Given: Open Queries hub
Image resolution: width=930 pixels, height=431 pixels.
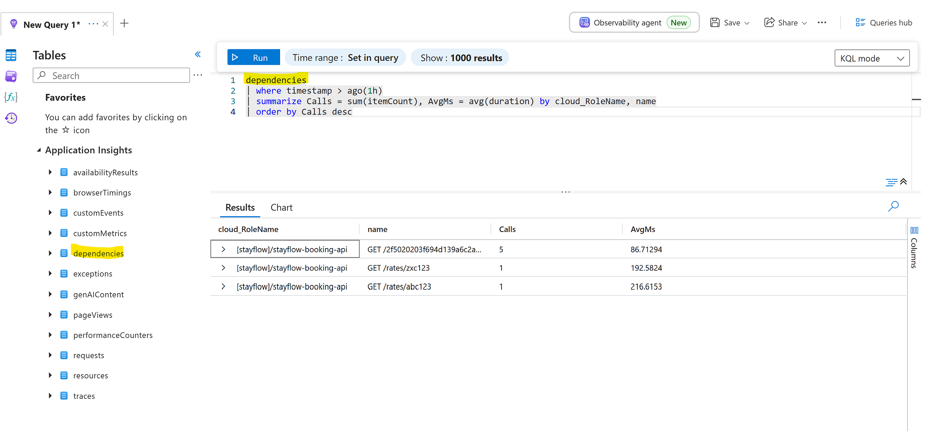Looking at the screenshot, I should pyautogui.click(x=883, y=23).
